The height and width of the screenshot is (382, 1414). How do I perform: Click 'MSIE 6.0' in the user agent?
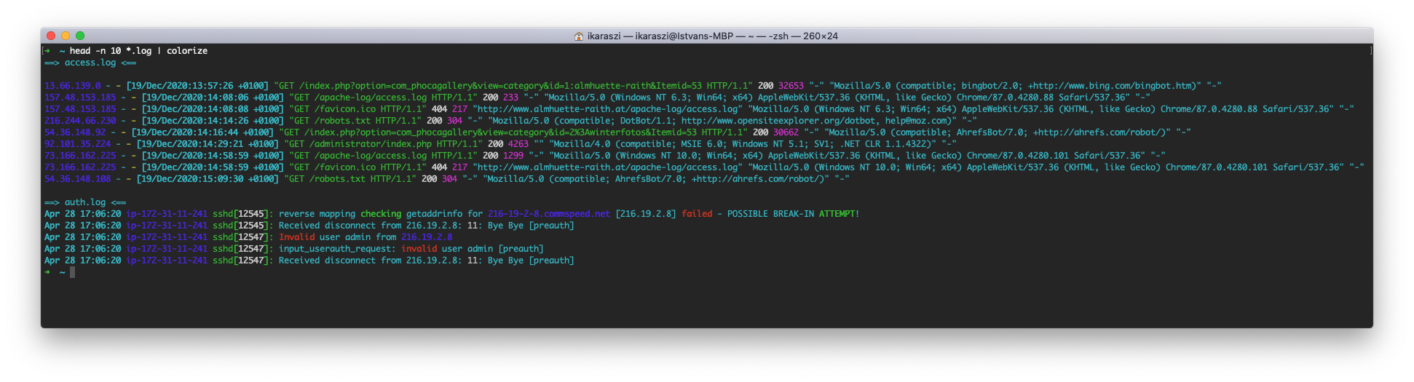tap(702, 144)
